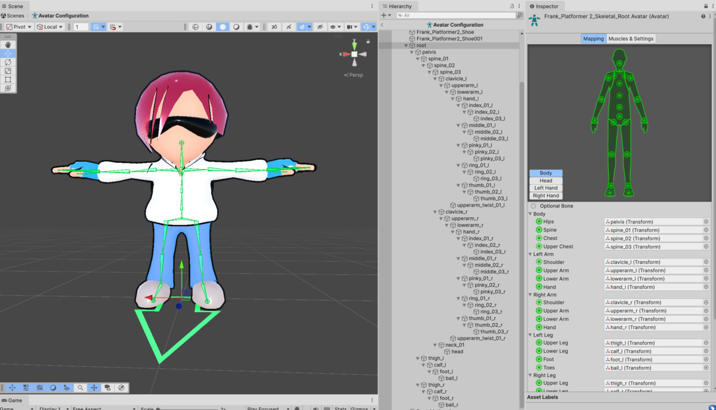Collapse the Left Arm bone section
This screenshot has width=716, height=410.
pos(530,254)
